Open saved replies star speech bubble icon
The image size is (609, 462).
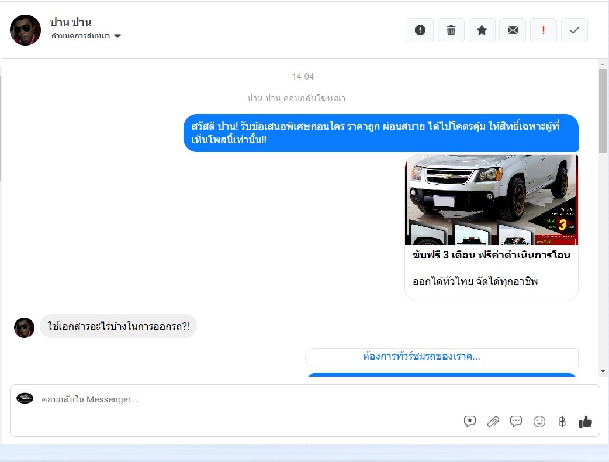click(470, 422)
